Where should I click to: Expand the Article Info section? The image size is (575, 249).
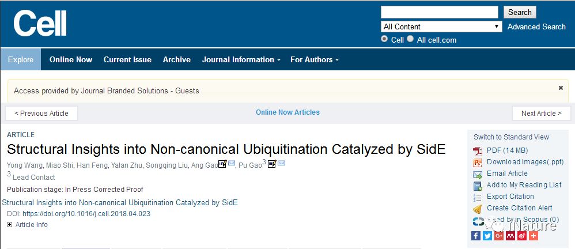10,225
